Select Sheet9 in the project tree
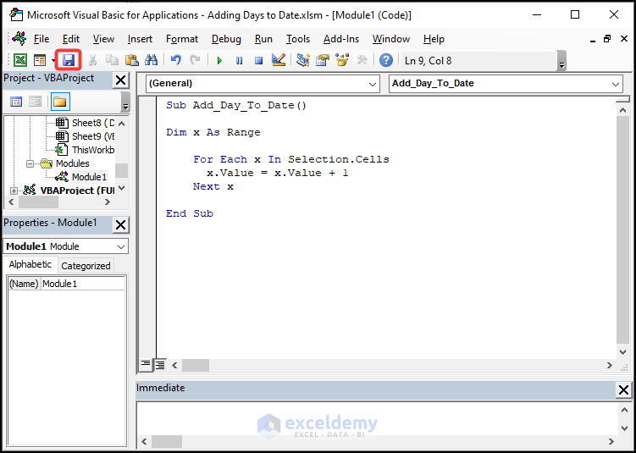 pos(93,135)
